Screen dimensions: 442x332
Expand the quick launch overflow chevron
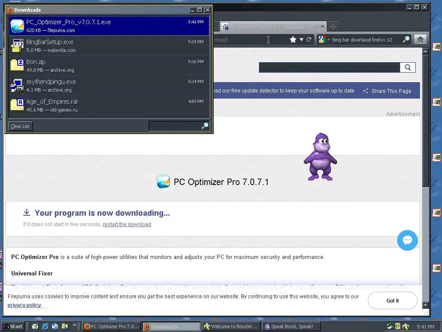74,325
